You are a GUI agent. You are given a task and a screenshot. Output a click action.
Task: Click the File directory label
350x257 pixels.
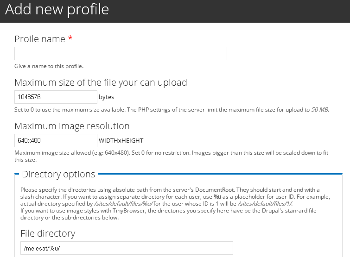pos(48,233)
